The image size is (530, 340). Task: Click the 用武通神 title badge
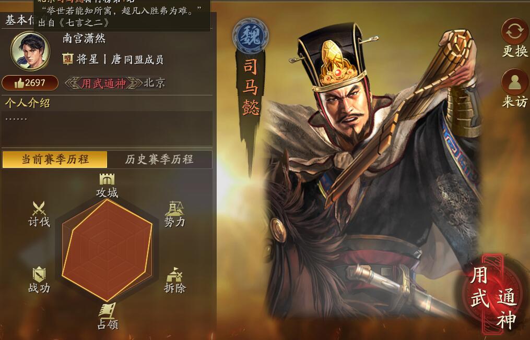click(103, 83)
